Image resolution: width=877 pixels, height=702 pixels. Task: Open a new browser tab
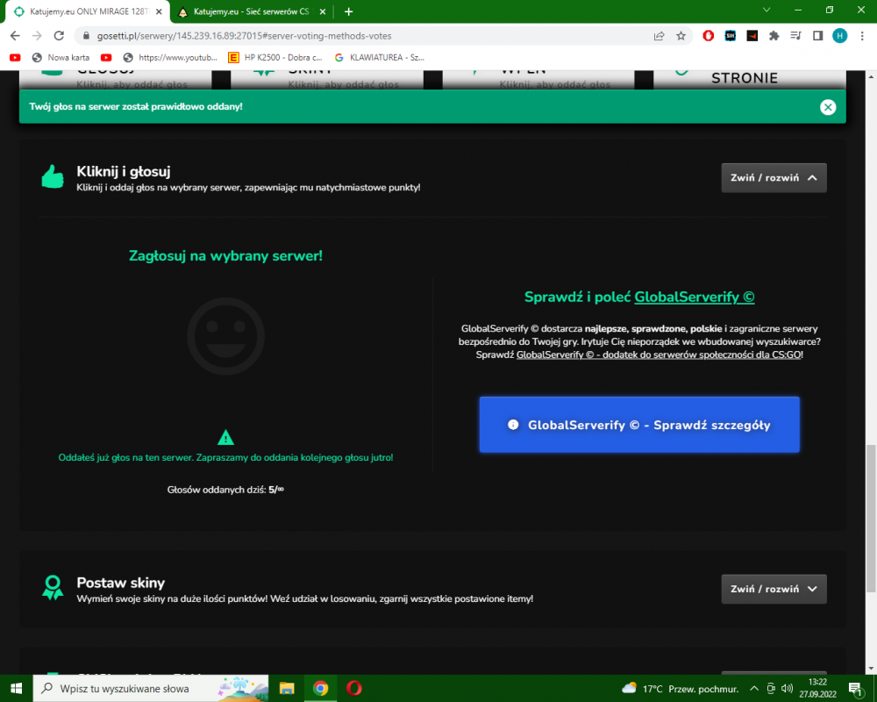348,11
